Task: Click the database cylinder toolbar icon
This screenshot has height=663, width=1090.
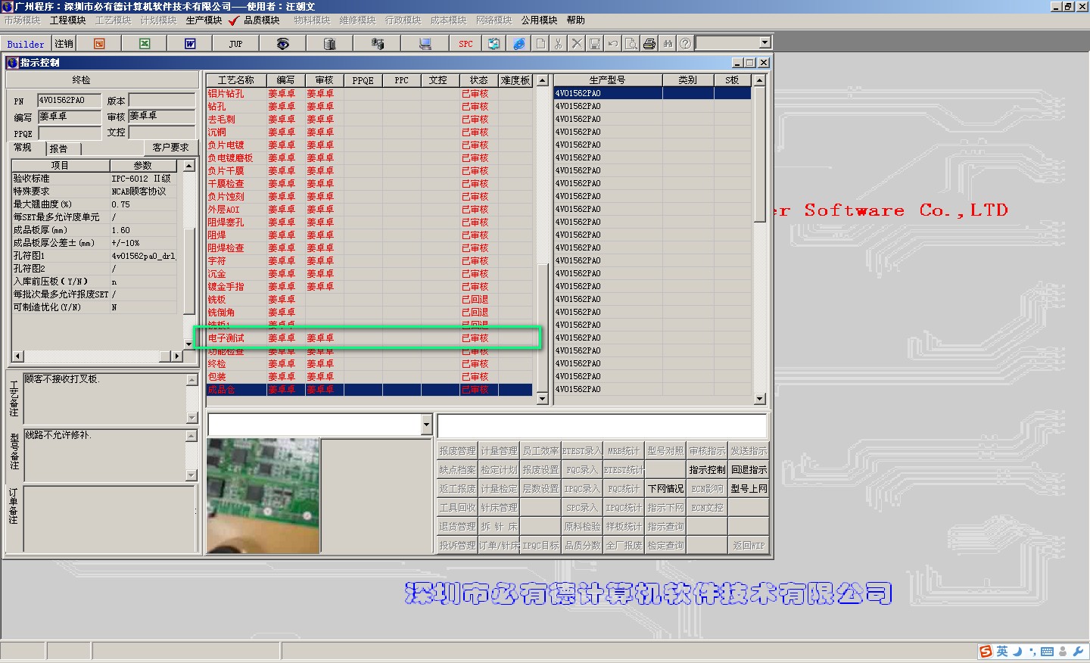Action: click(329, 44)
